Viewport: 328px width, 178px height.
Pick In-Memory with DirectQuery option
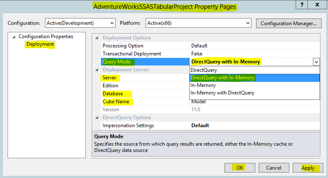pyautogui.click(x=222, y=93)
